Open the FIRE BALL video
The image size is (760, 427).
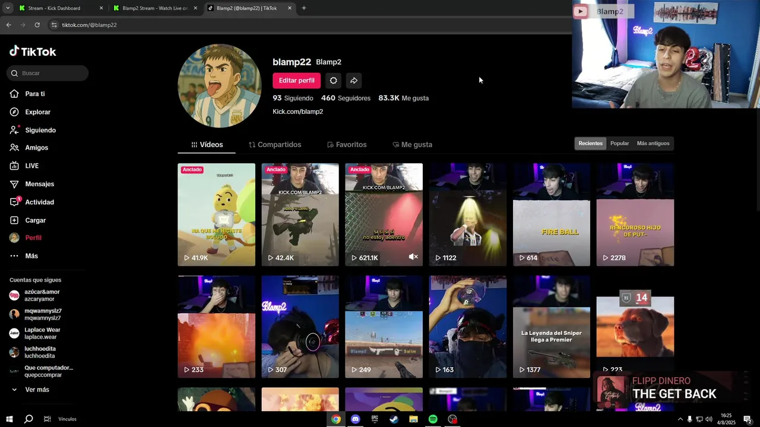point(552,215)
